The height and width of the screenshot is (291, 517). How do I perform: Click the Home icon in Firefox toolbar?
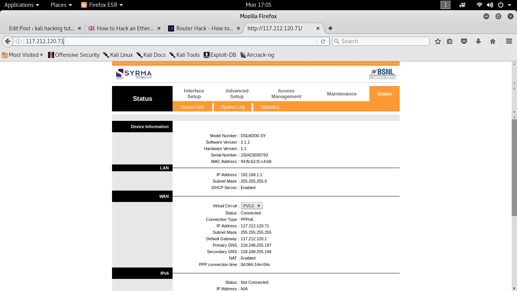tap(493, 41)
